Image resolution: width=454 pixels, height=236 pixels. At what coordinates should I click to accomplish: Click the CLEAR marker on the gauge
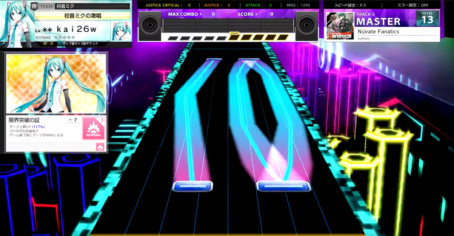click(234, 33)
